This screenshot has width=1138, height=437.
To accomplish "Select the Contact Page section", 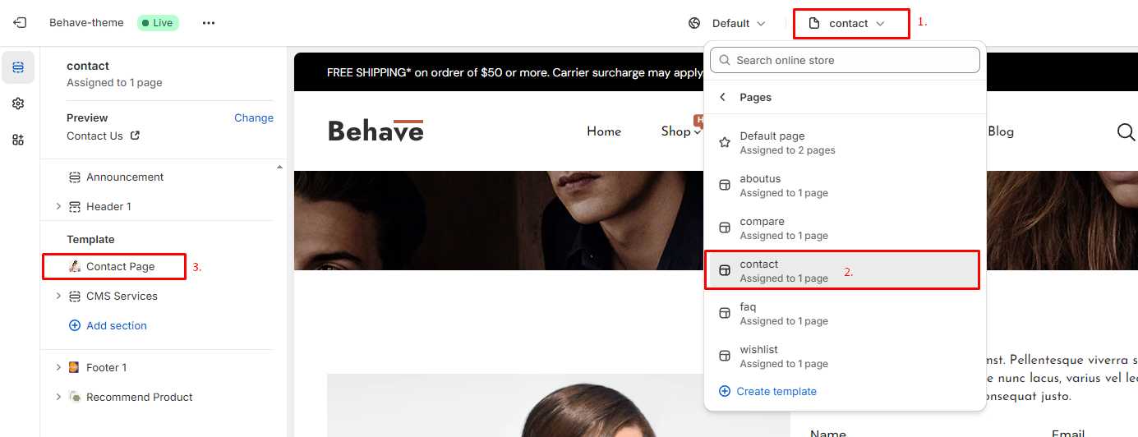I will pos(113,267).
